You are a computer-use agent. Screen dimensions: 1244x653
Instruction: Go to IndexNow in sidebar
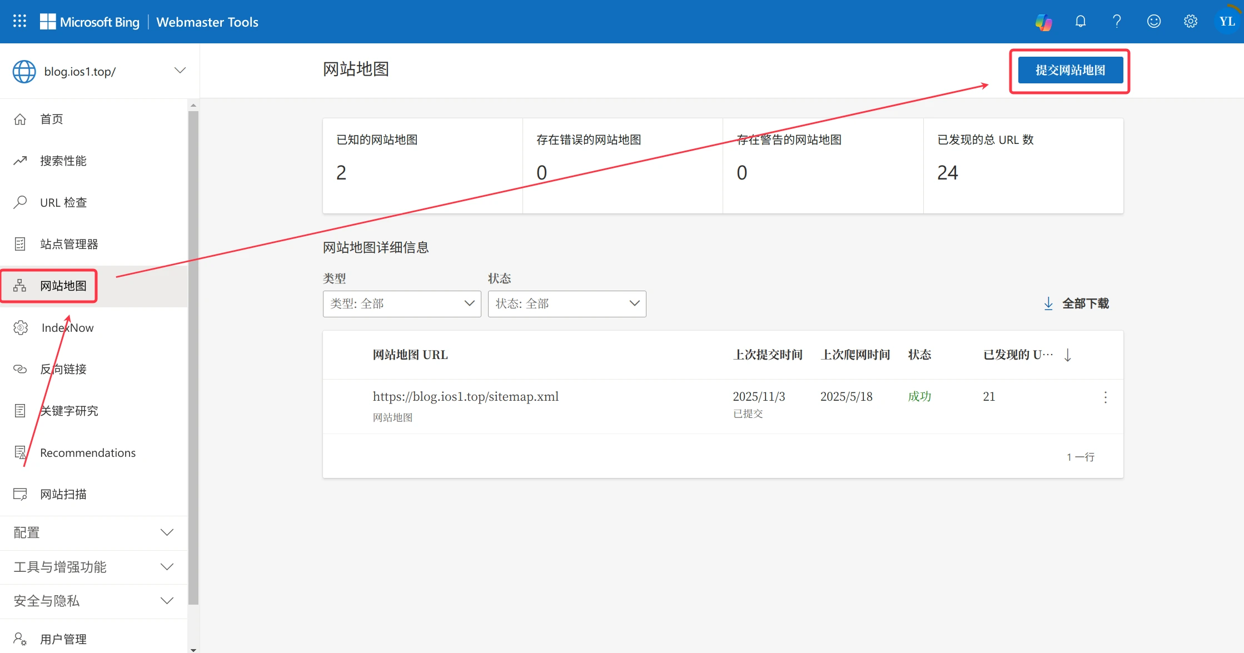[67, 327]
